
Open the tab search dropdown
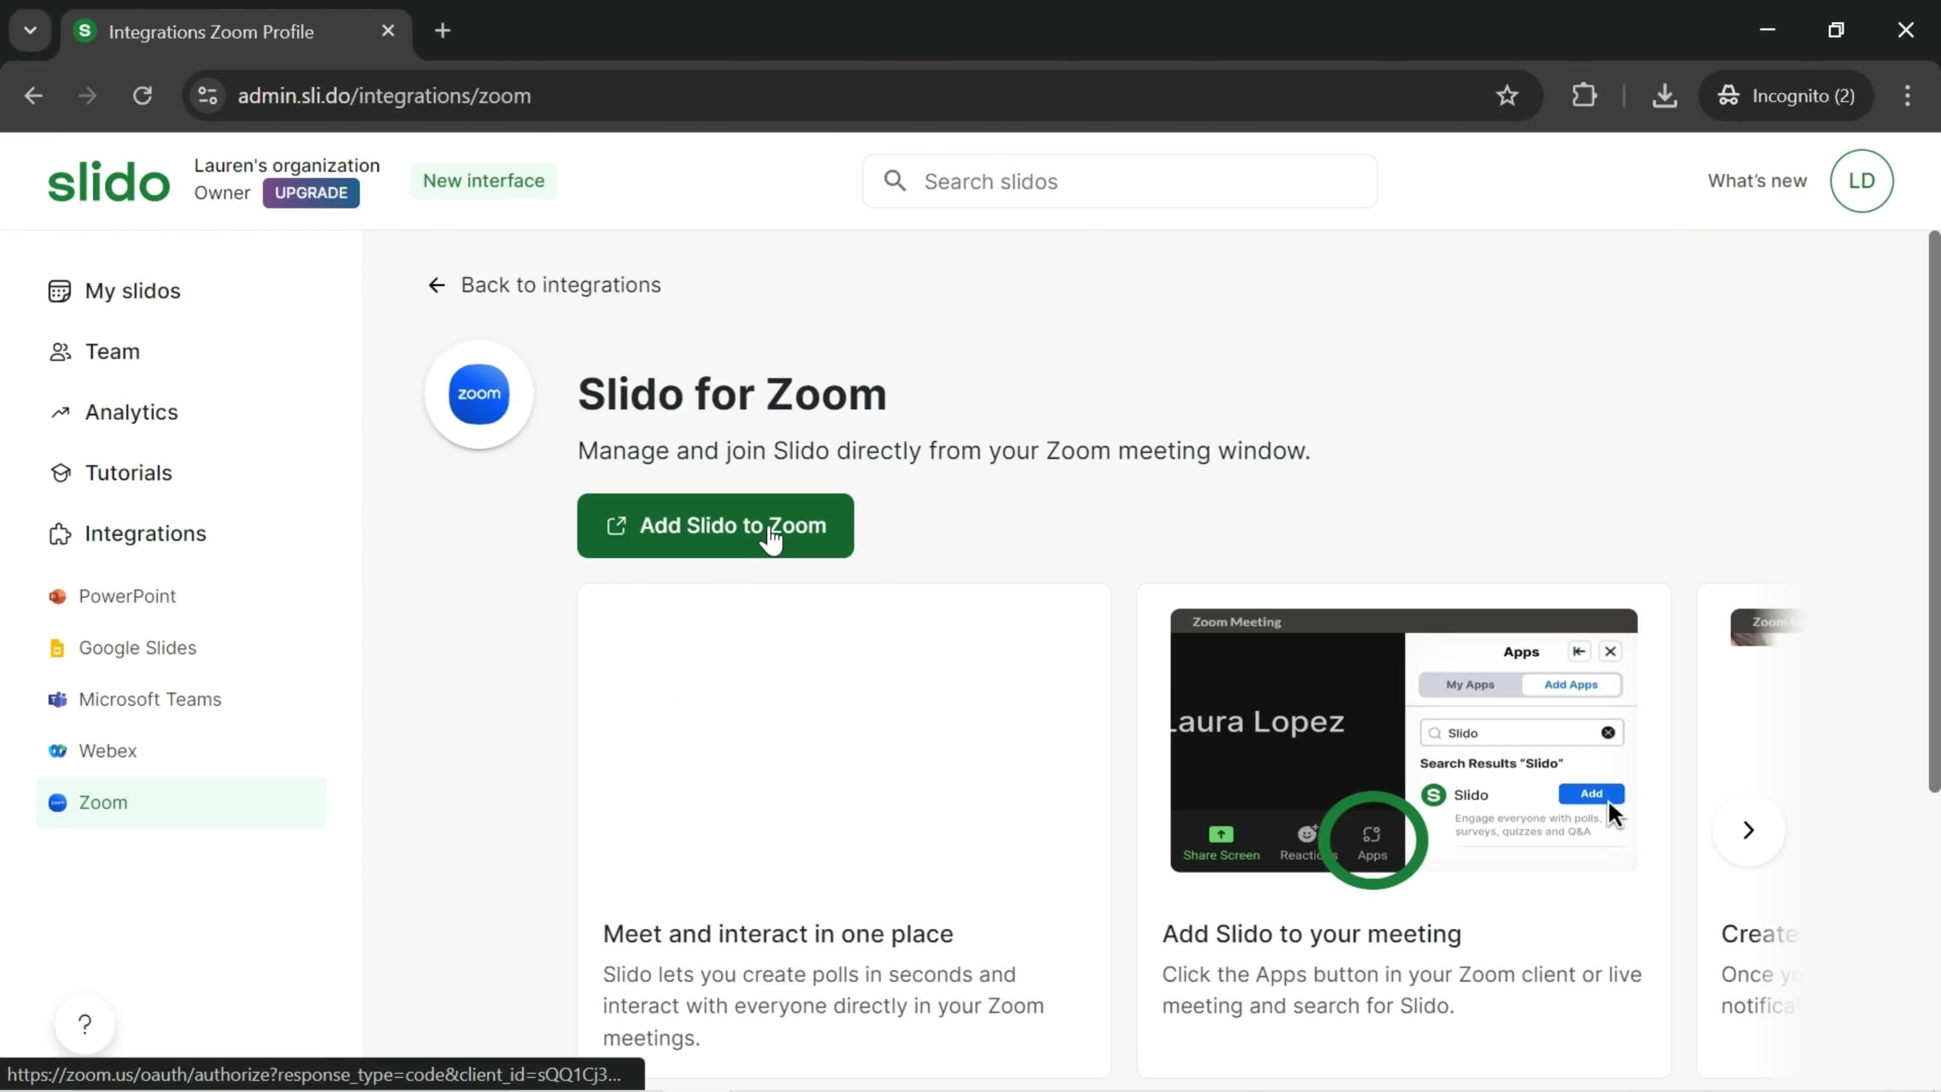click(30, 31)
